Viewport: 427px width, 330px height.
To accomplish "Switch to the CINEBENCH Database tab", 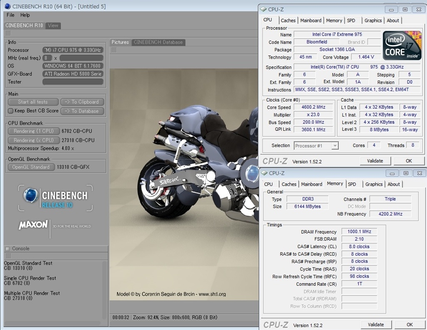I will tap(158, 42).
